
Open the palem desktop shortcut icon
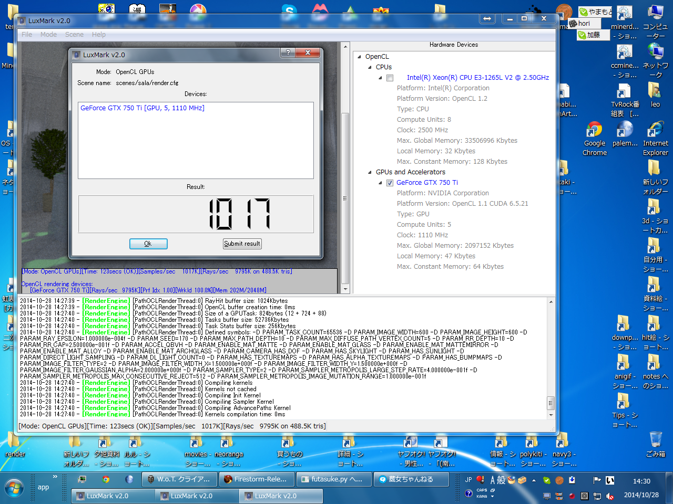pos(625,130)
